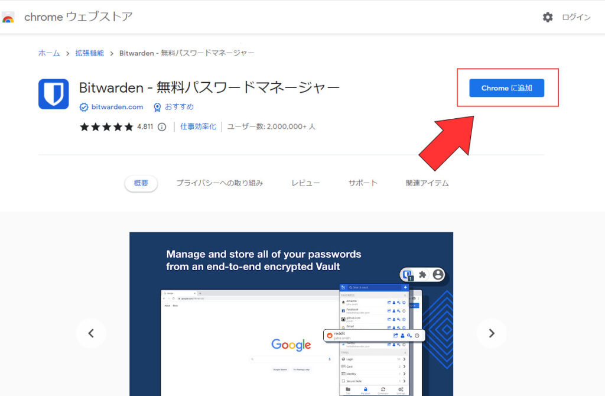Image resolution: width=605 pixels, height=396 pixels.
Task: Click the Chrome Web Store rainbow logo
Action: (8, 17)
